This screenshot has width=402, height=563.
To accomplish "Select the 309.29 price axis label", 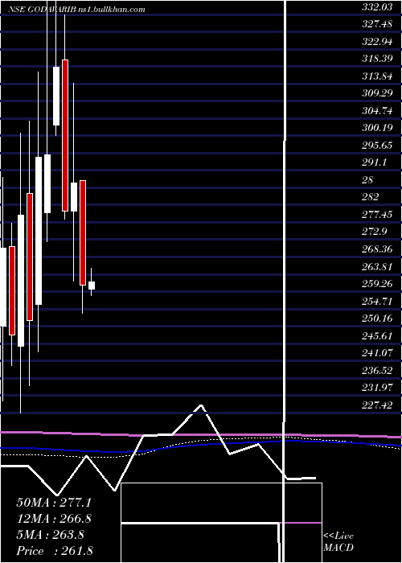I will point(377,93).
